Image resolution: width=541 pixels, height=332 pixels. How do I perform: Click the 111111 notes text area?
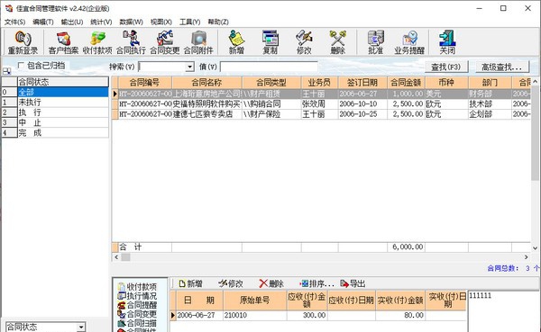pyautogui.click(x=502, y=311)
